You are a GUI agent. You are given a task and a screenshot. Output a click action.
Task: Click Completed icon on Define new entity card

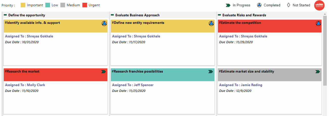tap(211, 24)
